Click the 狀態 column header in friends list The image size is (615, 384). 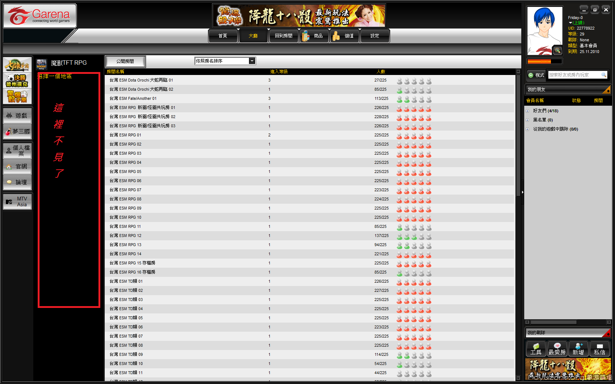[577, 101]
